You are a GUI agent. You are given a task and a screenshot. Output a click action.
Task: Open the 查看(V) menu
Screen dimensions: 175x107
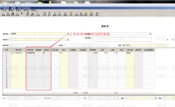(x=19, y=10)
